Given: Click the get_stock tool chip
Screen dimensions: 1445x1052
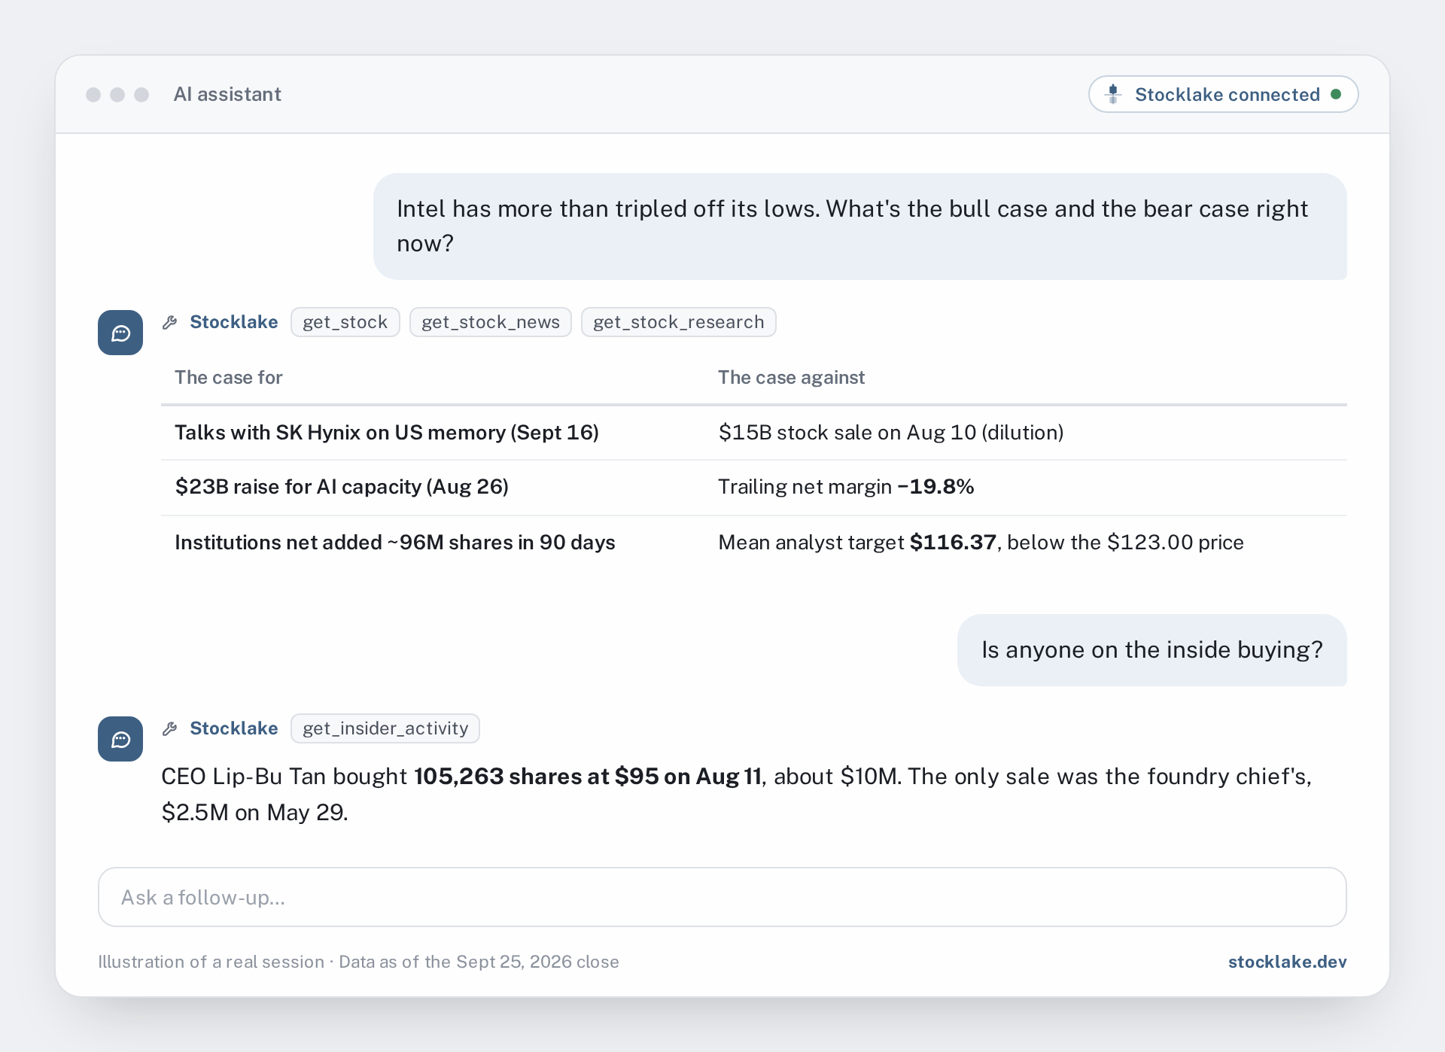Looking at the screenshot, I should (x=345, y=322).
